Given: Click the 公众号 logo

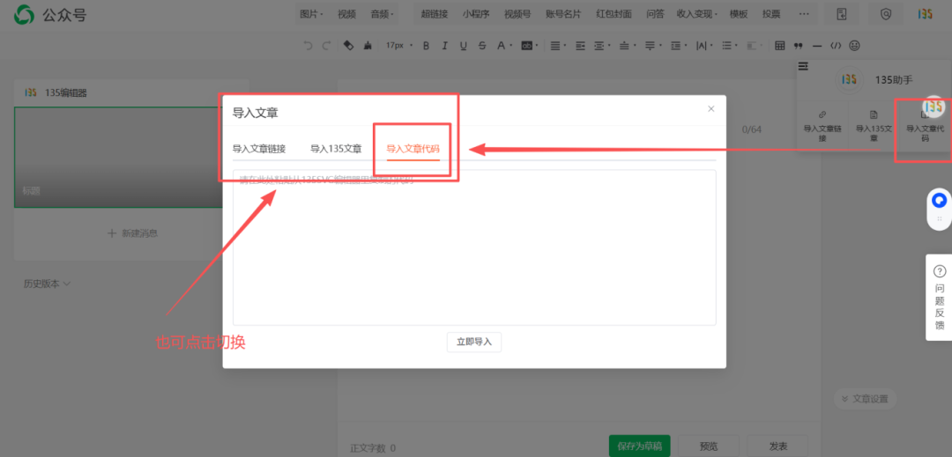Looking at the screenshot, I should 50,15.
